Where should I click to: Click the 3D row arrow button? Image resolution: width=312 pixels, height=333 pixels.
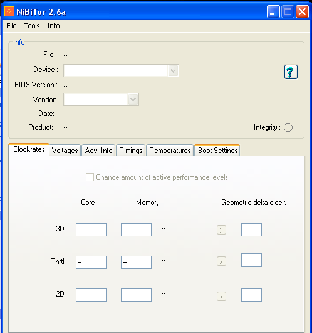(221, 230)
